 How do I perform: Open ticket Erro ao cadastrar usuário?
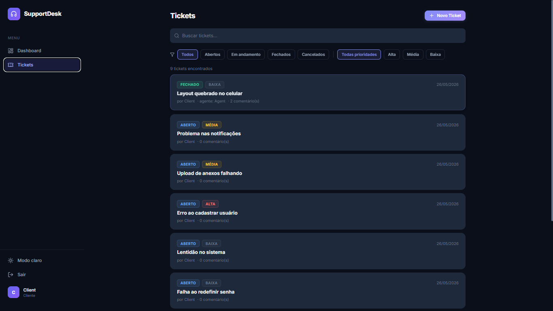click(x=318, y=211)
